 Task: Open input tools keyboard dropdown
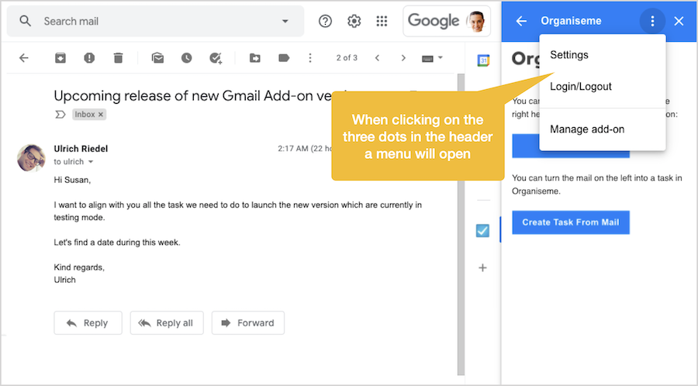[x=432, y=58]
